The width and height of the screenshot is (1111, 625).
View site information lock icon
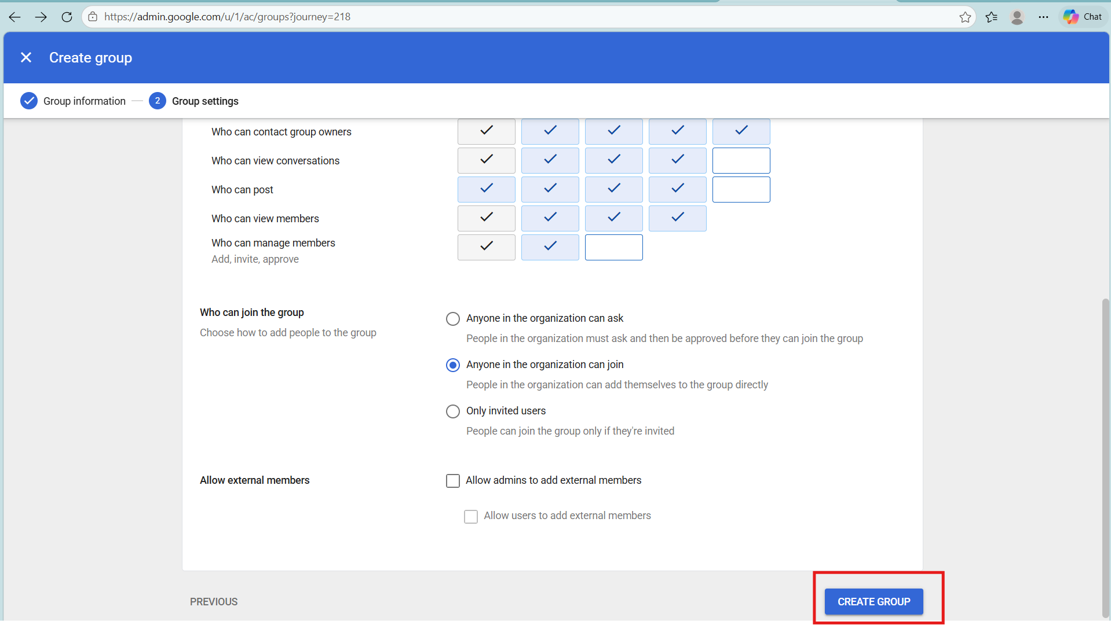click(93, 17)
